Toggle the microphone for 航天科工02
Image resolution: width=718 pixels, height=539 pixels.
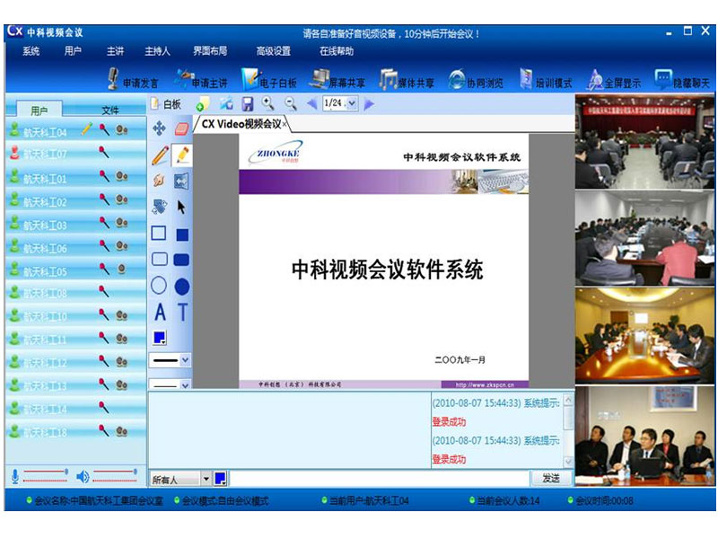coord(104,199)
